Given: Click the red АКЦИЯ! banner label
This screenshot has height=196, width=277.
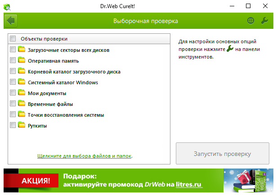Looking at the screenshot, I should [31, 181].
